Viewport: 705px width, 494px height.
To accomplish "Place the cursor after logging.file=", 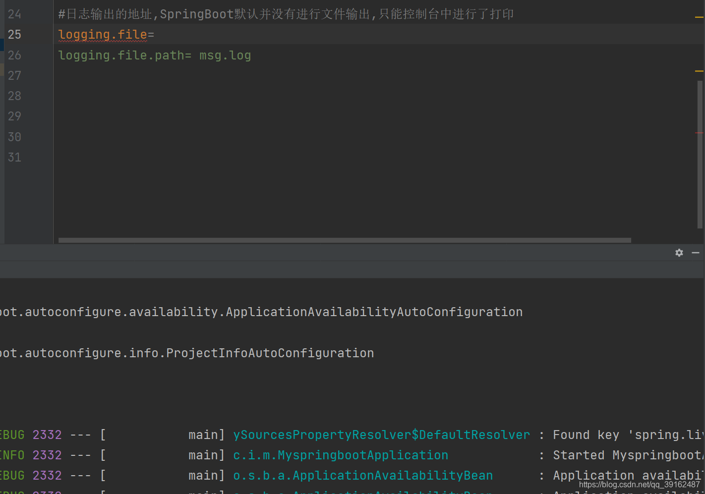I will point(155,35).
